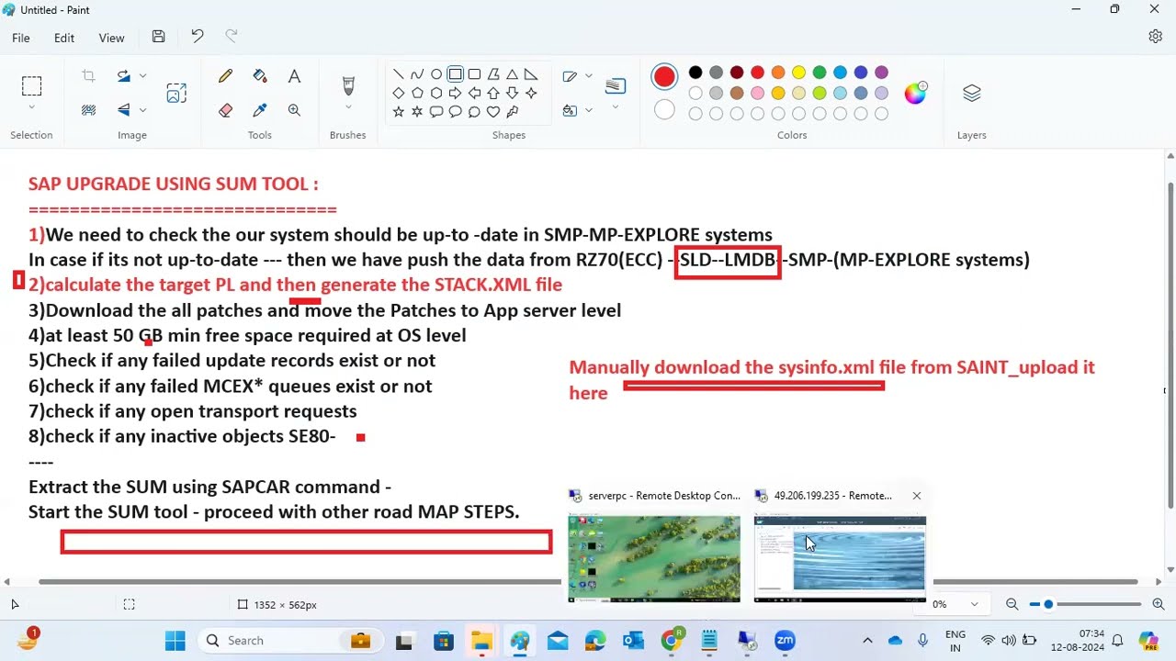Open the 49.206.199.235 Remote Desktop thumbnail

coord(840,558)
